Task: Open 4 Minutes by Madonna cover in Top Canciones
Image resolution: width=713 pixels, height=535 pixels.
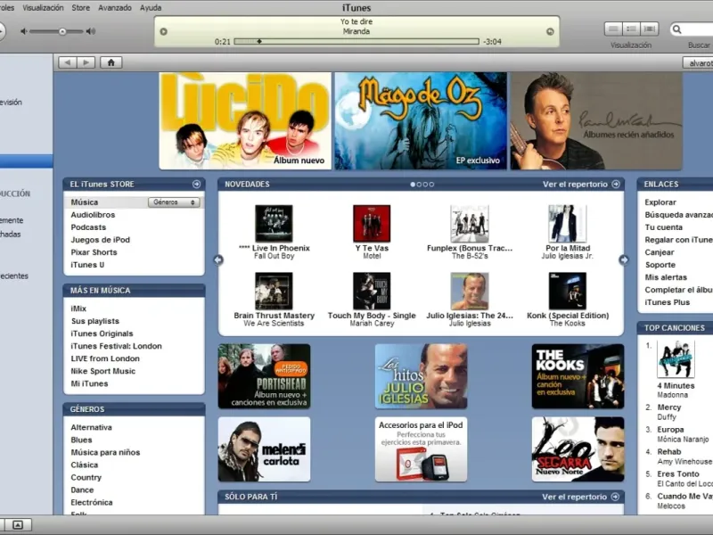Action: coord(676,359)
